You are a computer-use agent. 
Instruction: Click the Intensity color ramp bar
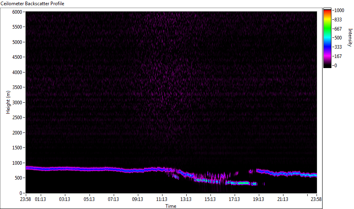point(327,38)
